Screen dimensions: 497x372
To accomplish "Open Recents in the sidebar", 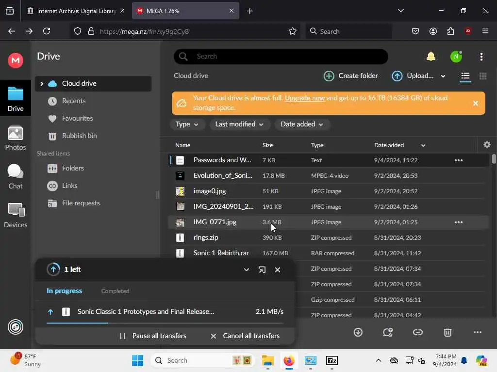I will click(x=74, y=101).
